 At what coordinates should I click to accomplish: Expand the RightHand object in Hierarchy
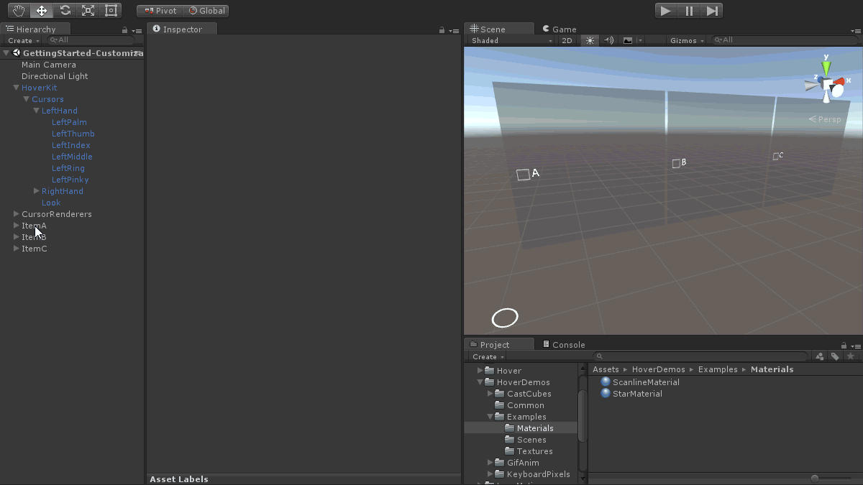[37, 191]
